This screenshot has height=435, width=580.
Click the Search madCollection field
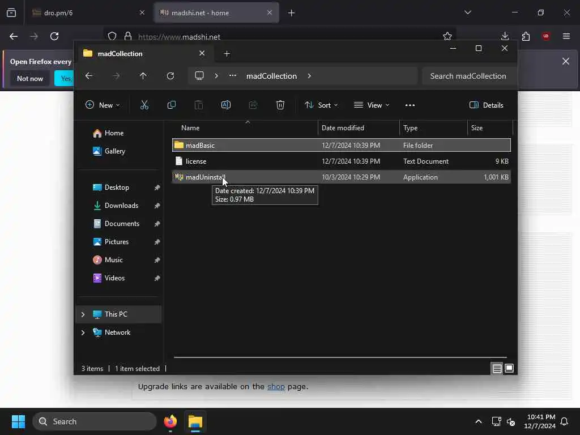469,76
